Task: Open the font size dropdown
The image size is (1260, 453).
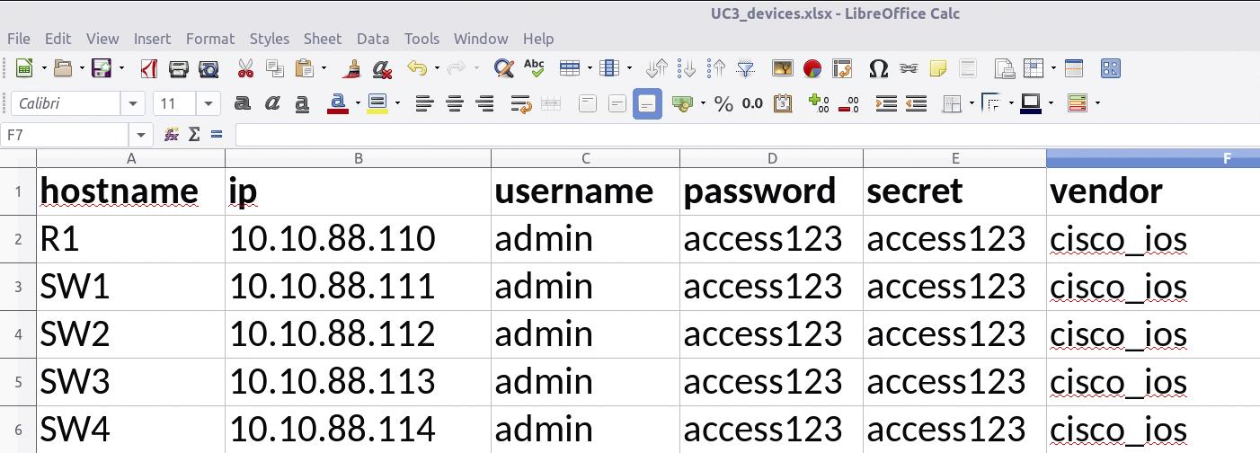Action: (x=209, y=104)
